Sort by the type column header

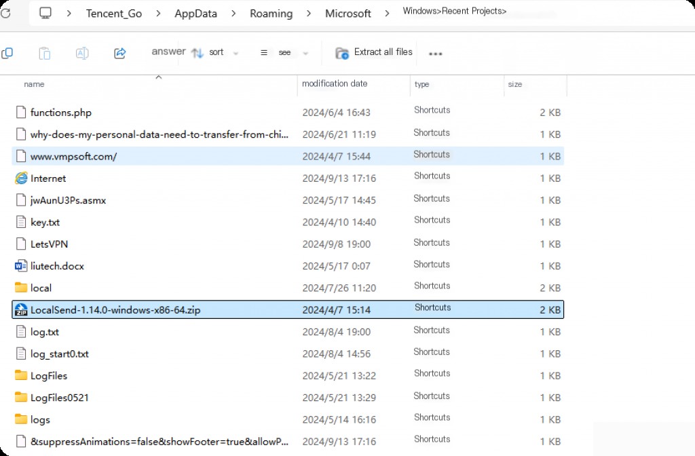[421, 84]
